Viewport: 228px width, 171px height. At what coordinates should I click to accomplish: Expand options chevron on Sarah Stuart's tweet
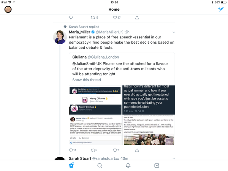point(174,158)
